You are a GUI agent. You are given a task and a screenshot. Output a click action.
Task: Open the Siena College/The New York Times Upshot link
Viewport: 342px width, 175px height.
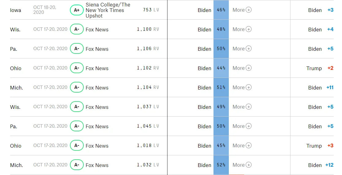pyautogui.click(x=108, y=10)
